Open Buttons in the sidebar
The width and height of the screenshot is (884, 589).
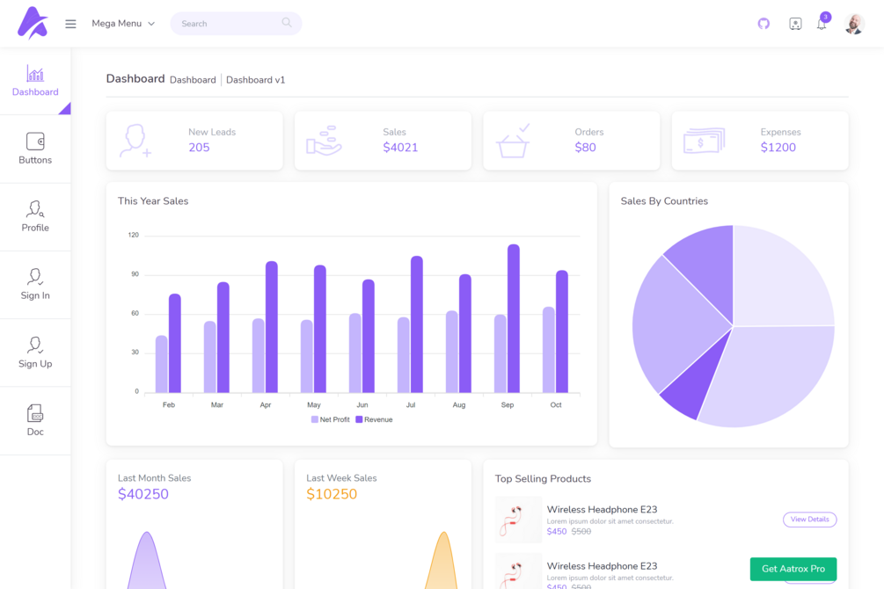pos(35,149)
